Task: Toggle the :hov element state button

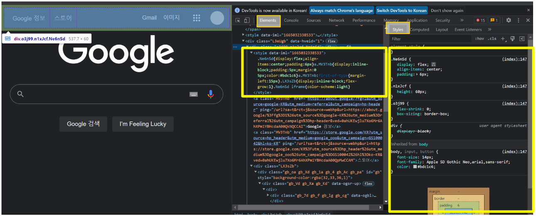Action: pos(479,39)
